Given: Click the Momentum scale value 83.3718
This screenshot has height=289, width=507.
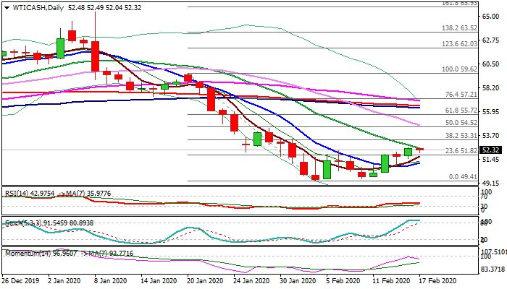Looking at the screenshot, I should [493, 269].
